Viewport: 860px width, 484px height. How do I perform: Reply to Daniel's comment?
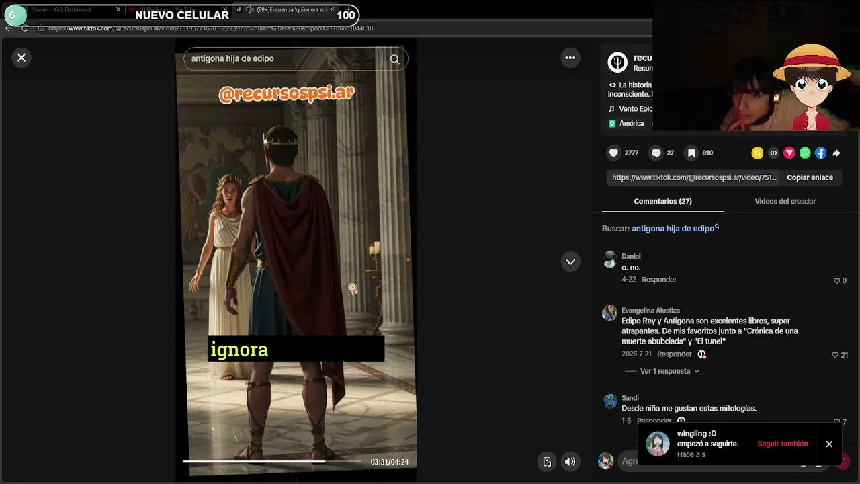[659, 280]
